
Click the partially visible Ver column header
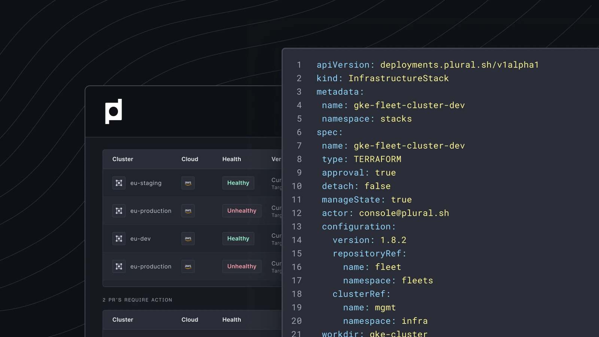coord(276,159)
